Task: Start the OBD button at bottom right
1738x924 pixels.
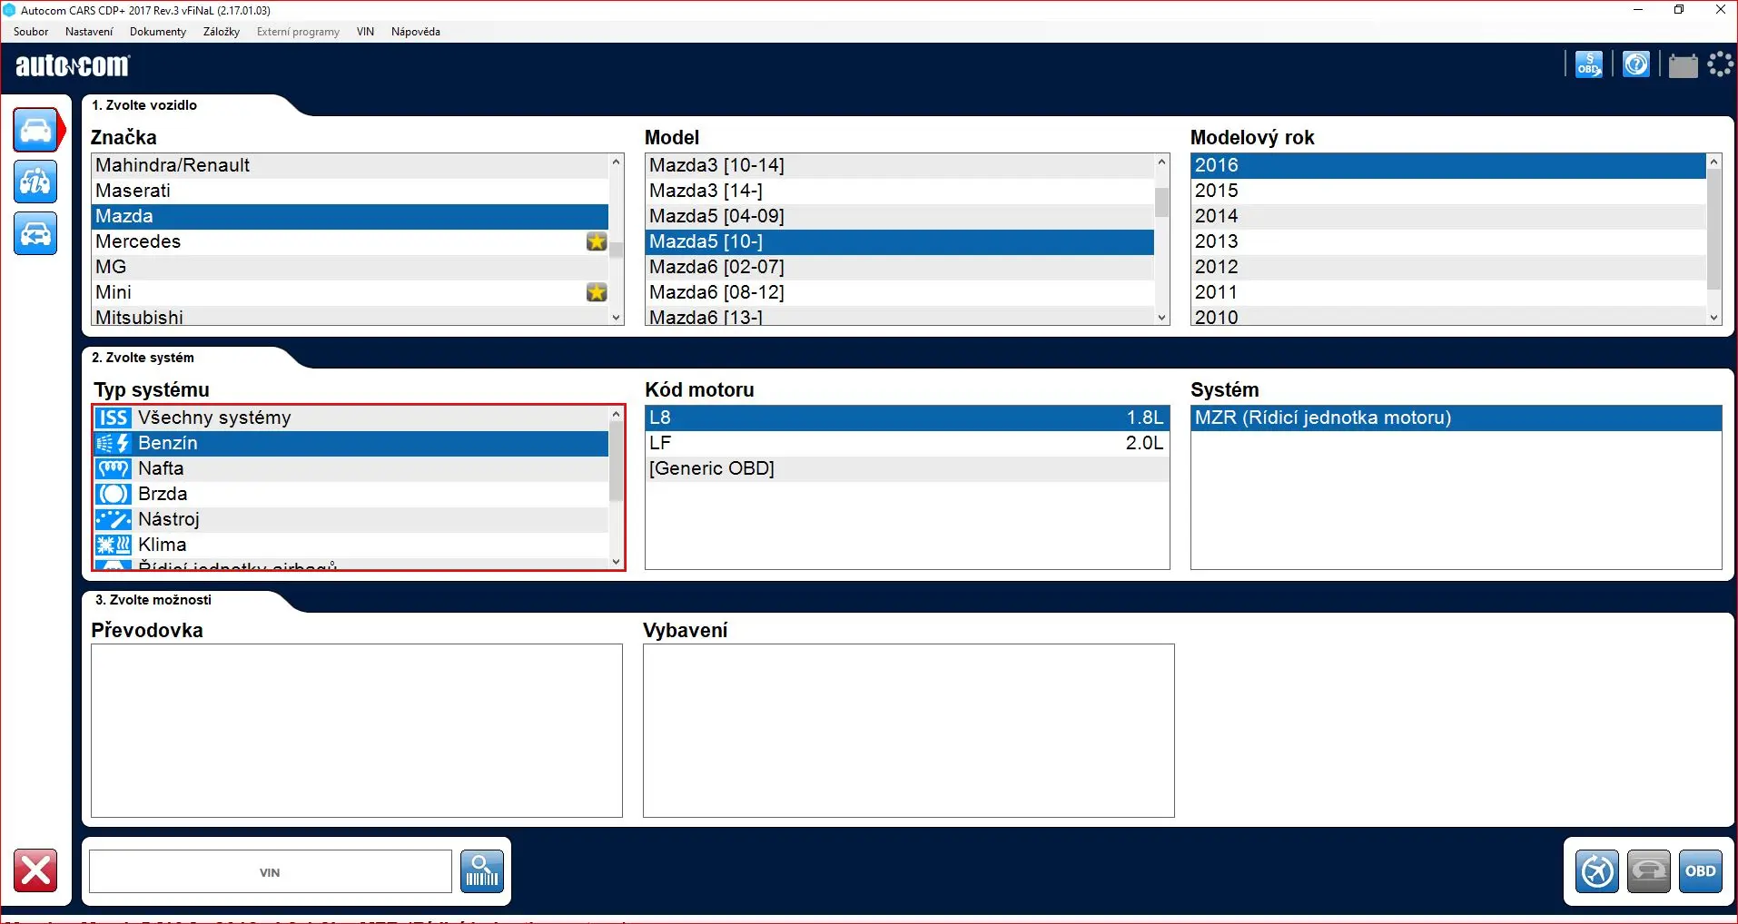Action: pyautogui.click(x=1701, y=871)
